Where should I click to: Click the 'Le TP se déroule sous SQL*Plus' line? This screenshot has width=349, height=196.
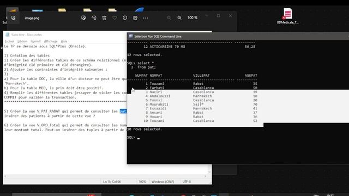(x=45, y=46)
